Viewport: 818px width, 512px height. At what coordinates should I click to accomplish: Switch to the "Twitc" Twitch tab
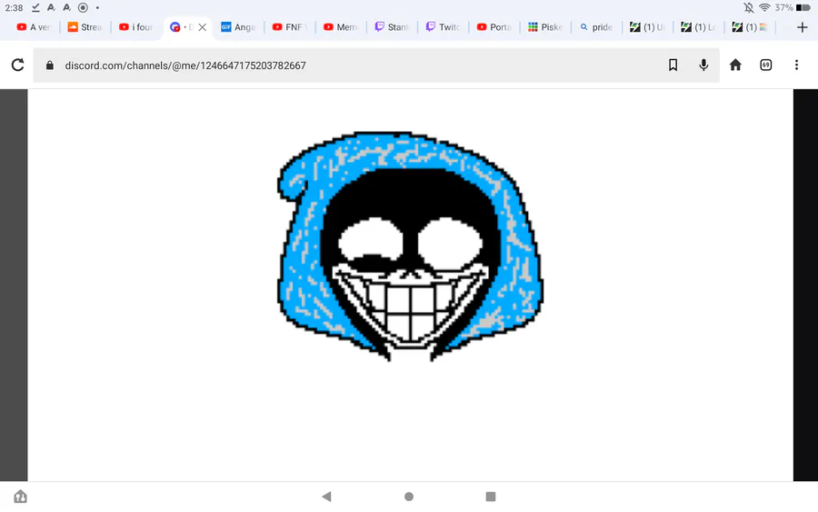tap(443, 27)
